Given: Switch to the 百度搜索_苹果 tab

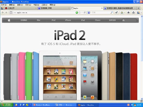Looking at the screenshot, I should coord(54,8).
